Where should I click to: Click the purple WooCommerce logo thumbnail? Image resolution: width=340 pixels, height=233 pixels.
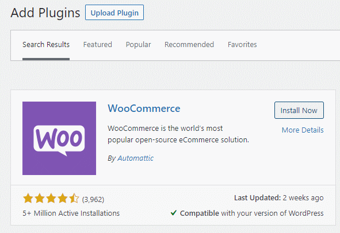(x=59, y=138)
